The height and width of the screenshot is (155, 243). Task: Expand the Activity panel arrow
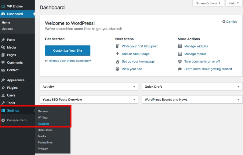coord(134,87)
